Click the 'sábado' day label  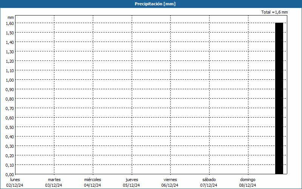[209, 180]
